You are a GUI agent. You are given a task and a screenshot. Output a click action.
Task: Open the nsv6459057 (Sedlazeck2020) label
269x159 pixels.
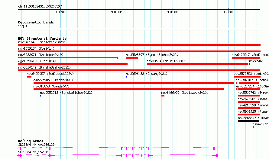point(50,74)
